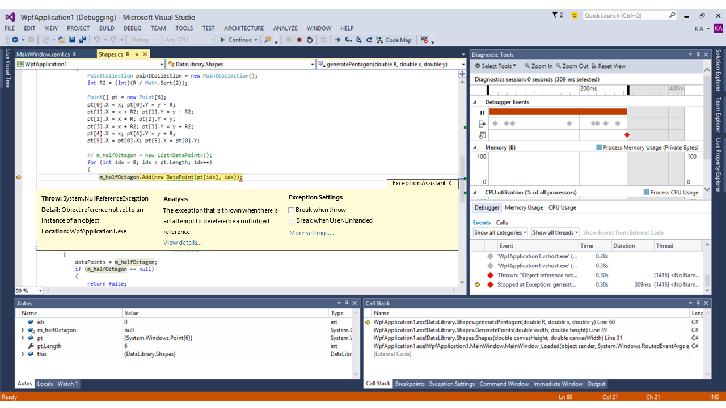Click the Show Next Statement arrow icon

(x=337, y=40)
